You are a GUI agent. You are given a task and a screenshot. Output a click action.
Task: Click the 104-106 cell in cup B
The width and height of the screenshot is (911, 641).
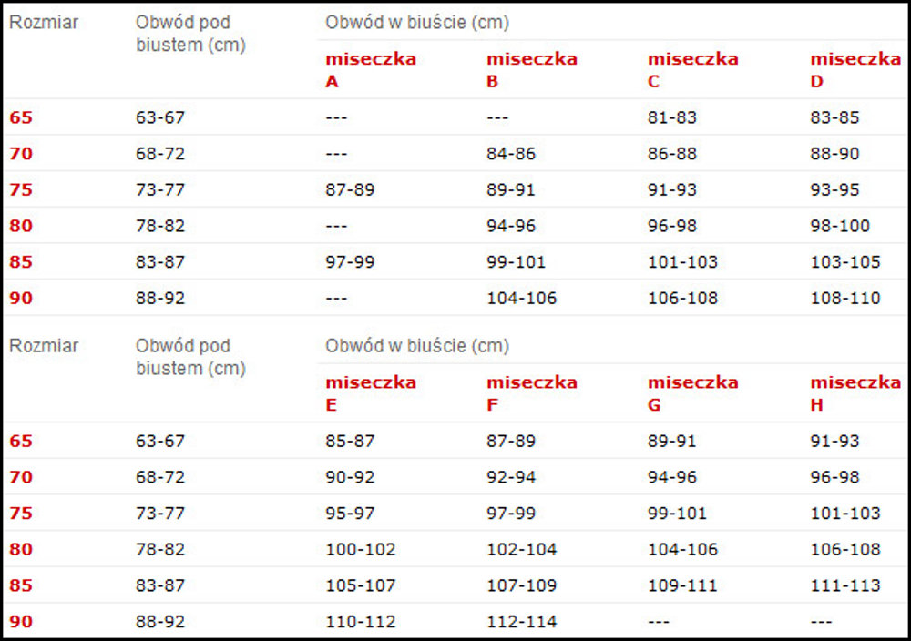click(x=521, y=298)
